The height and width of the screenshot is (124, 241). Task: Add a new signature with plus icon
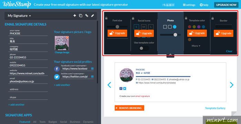point(75,16)
